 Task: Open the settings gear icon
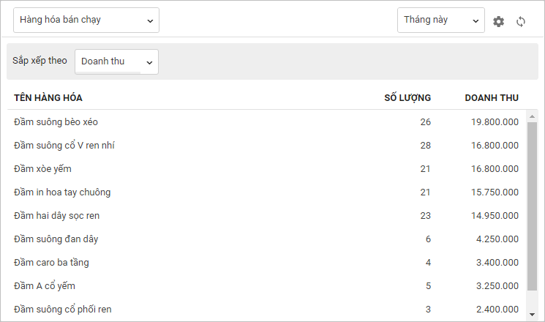pyautogui.click(x=499, y=21)
